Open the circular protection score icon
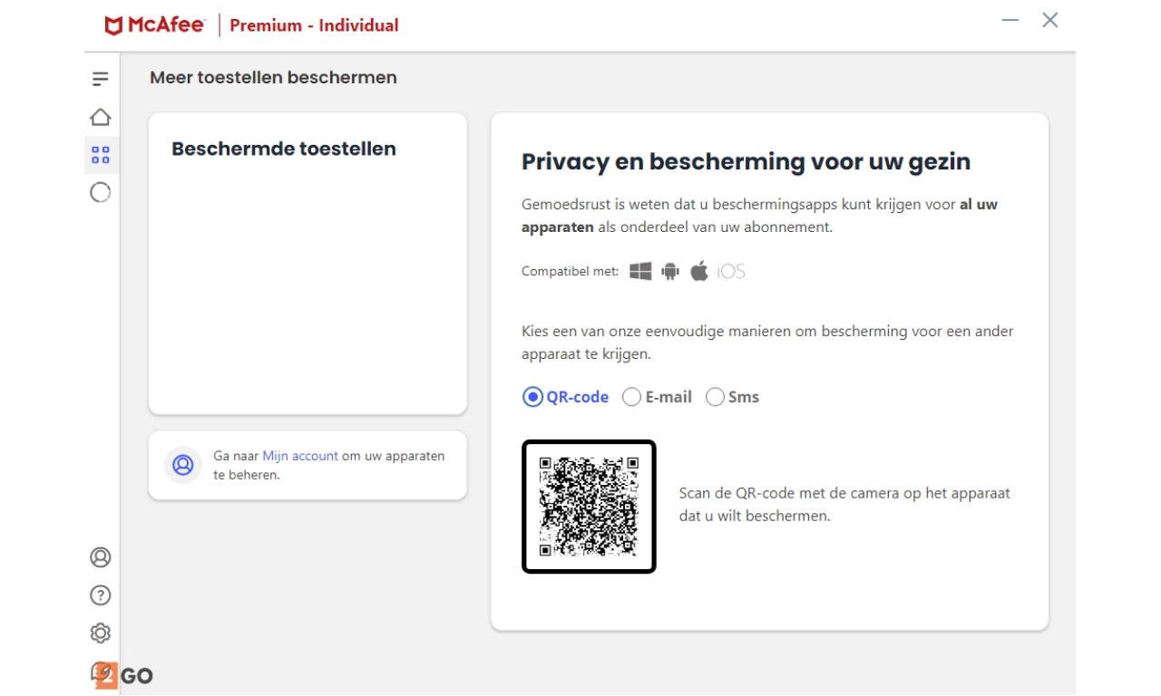1161x696 pixels. point(100,192)
